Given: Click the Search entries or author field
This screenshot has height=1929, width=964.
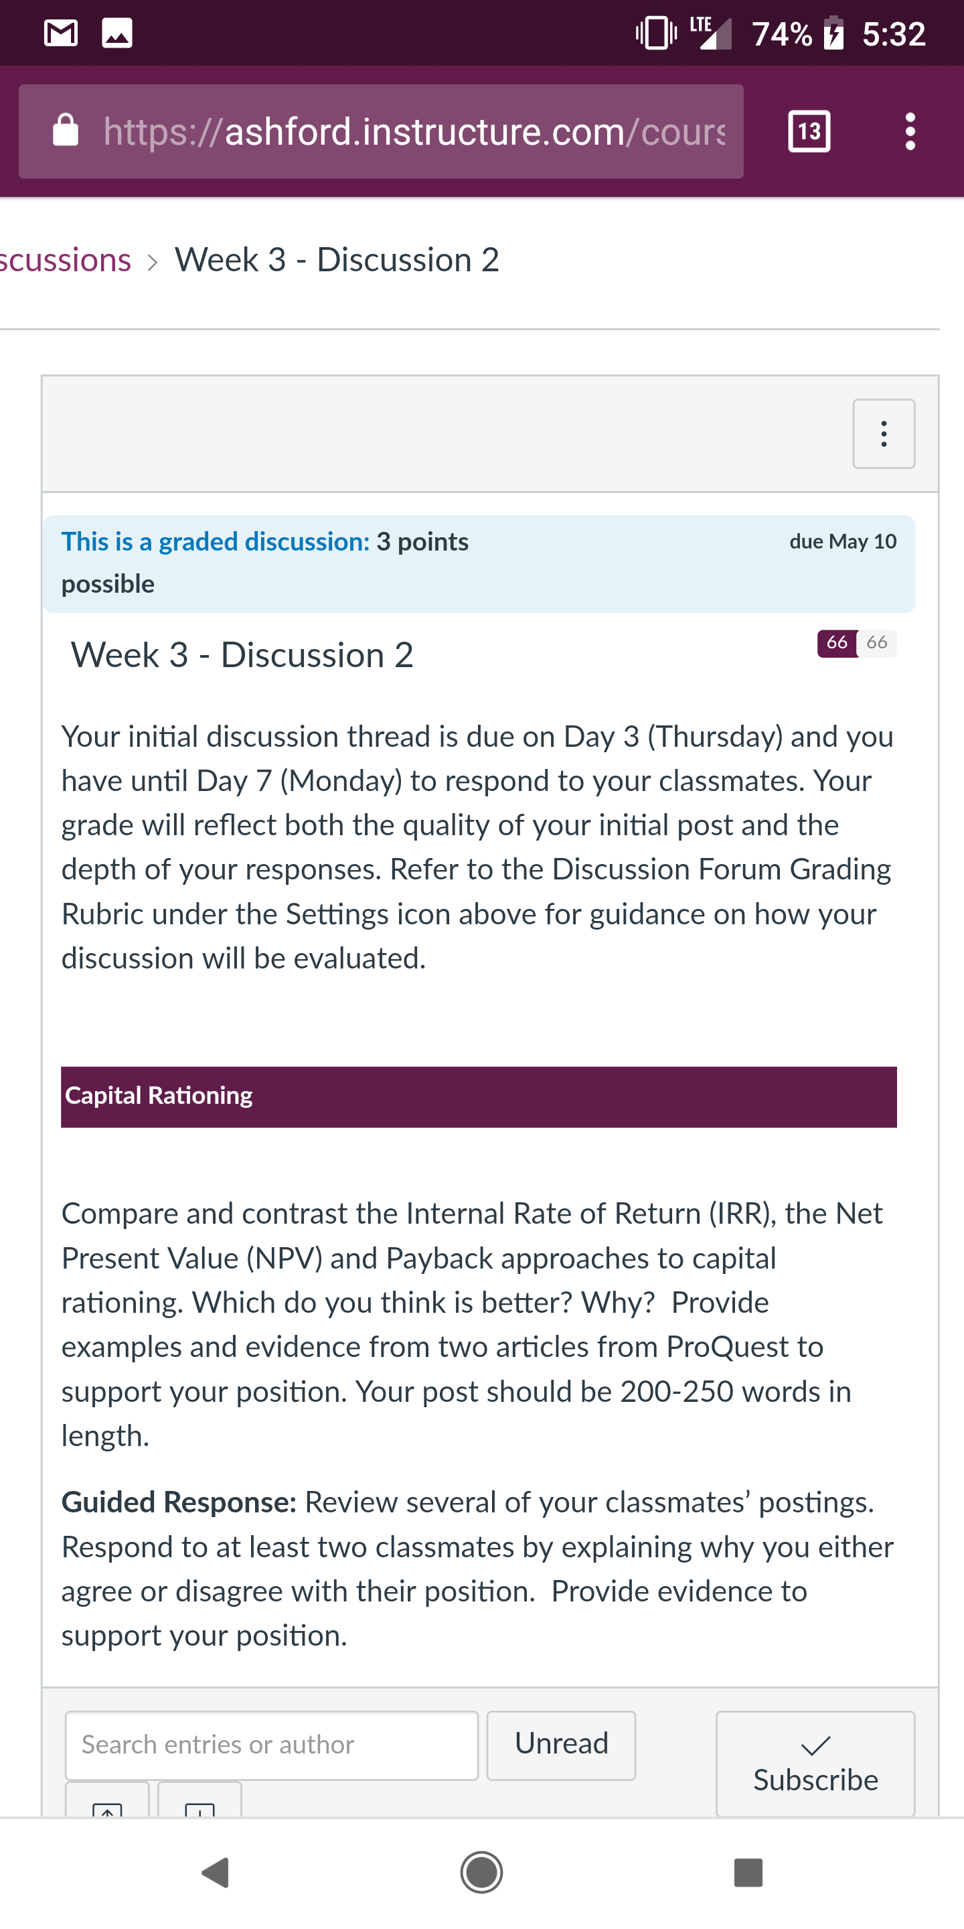Looking at the screenshot, I should click(272, 1745).
